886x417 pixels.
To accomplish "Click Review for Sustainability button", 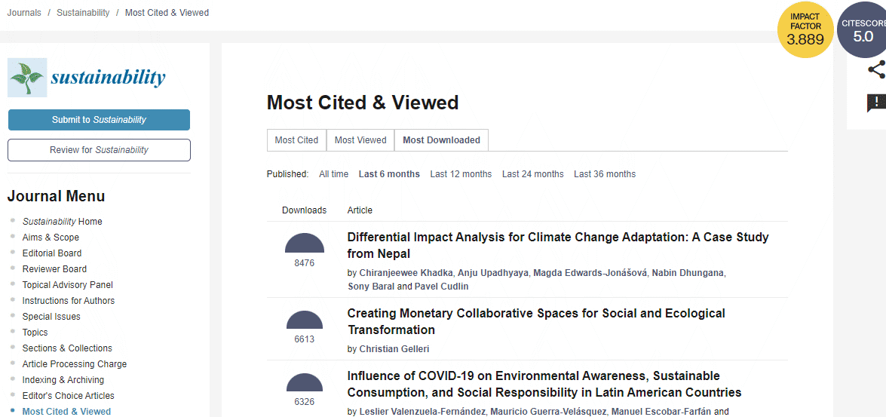I will coord(99,150).
